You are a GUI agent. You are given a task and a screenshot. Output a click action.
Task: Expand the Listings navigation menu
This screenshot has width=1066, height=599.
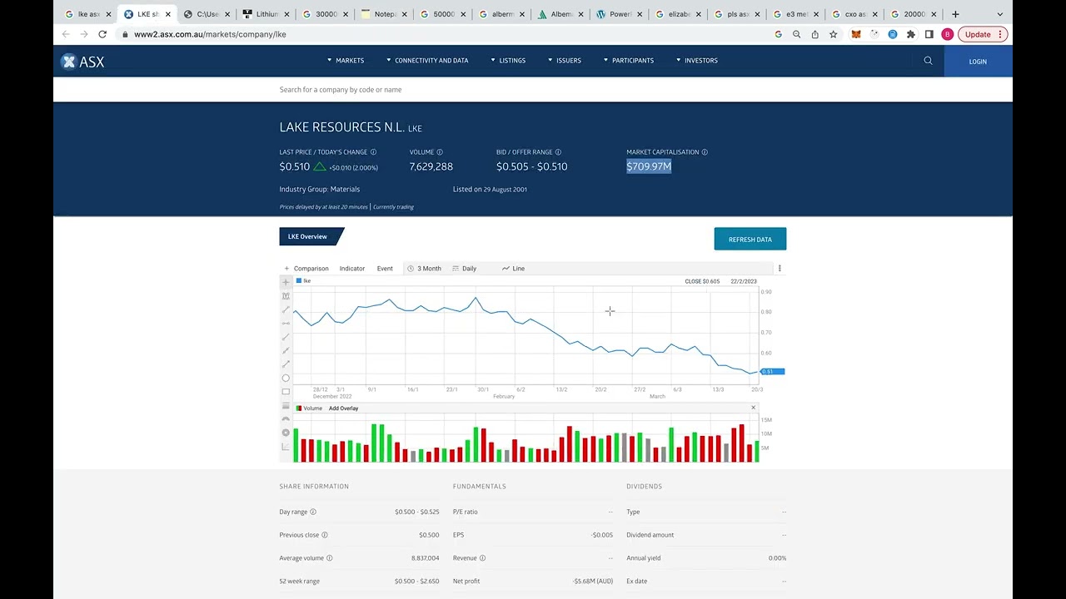pyautogui.click(x=508, y=61)
